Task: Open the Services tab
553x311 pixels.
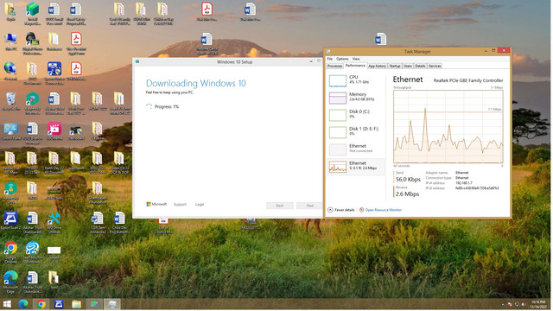Action: 435,66
